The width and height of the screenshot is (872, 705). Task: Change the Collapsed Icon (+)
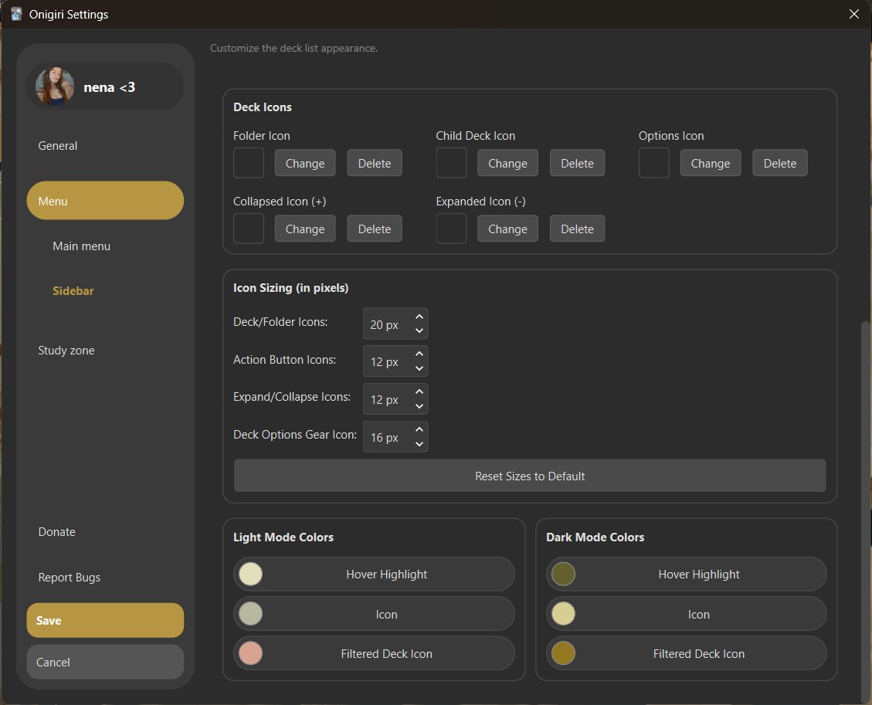[x=305, y=229]
